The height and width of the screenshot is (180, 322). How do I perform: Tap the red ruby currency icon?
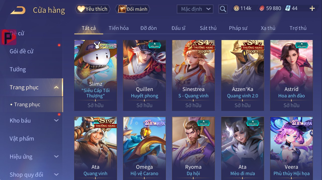coord(262,9)
